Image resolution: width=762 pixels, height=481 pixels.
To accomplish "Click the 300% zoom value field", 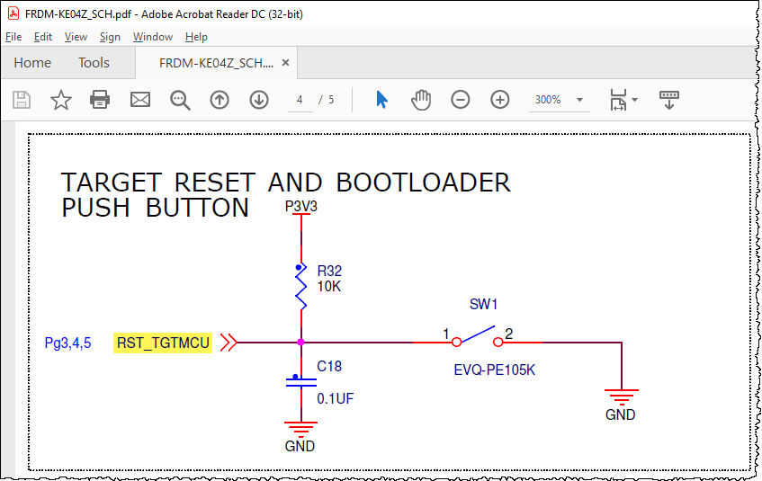I will (548, 100).
